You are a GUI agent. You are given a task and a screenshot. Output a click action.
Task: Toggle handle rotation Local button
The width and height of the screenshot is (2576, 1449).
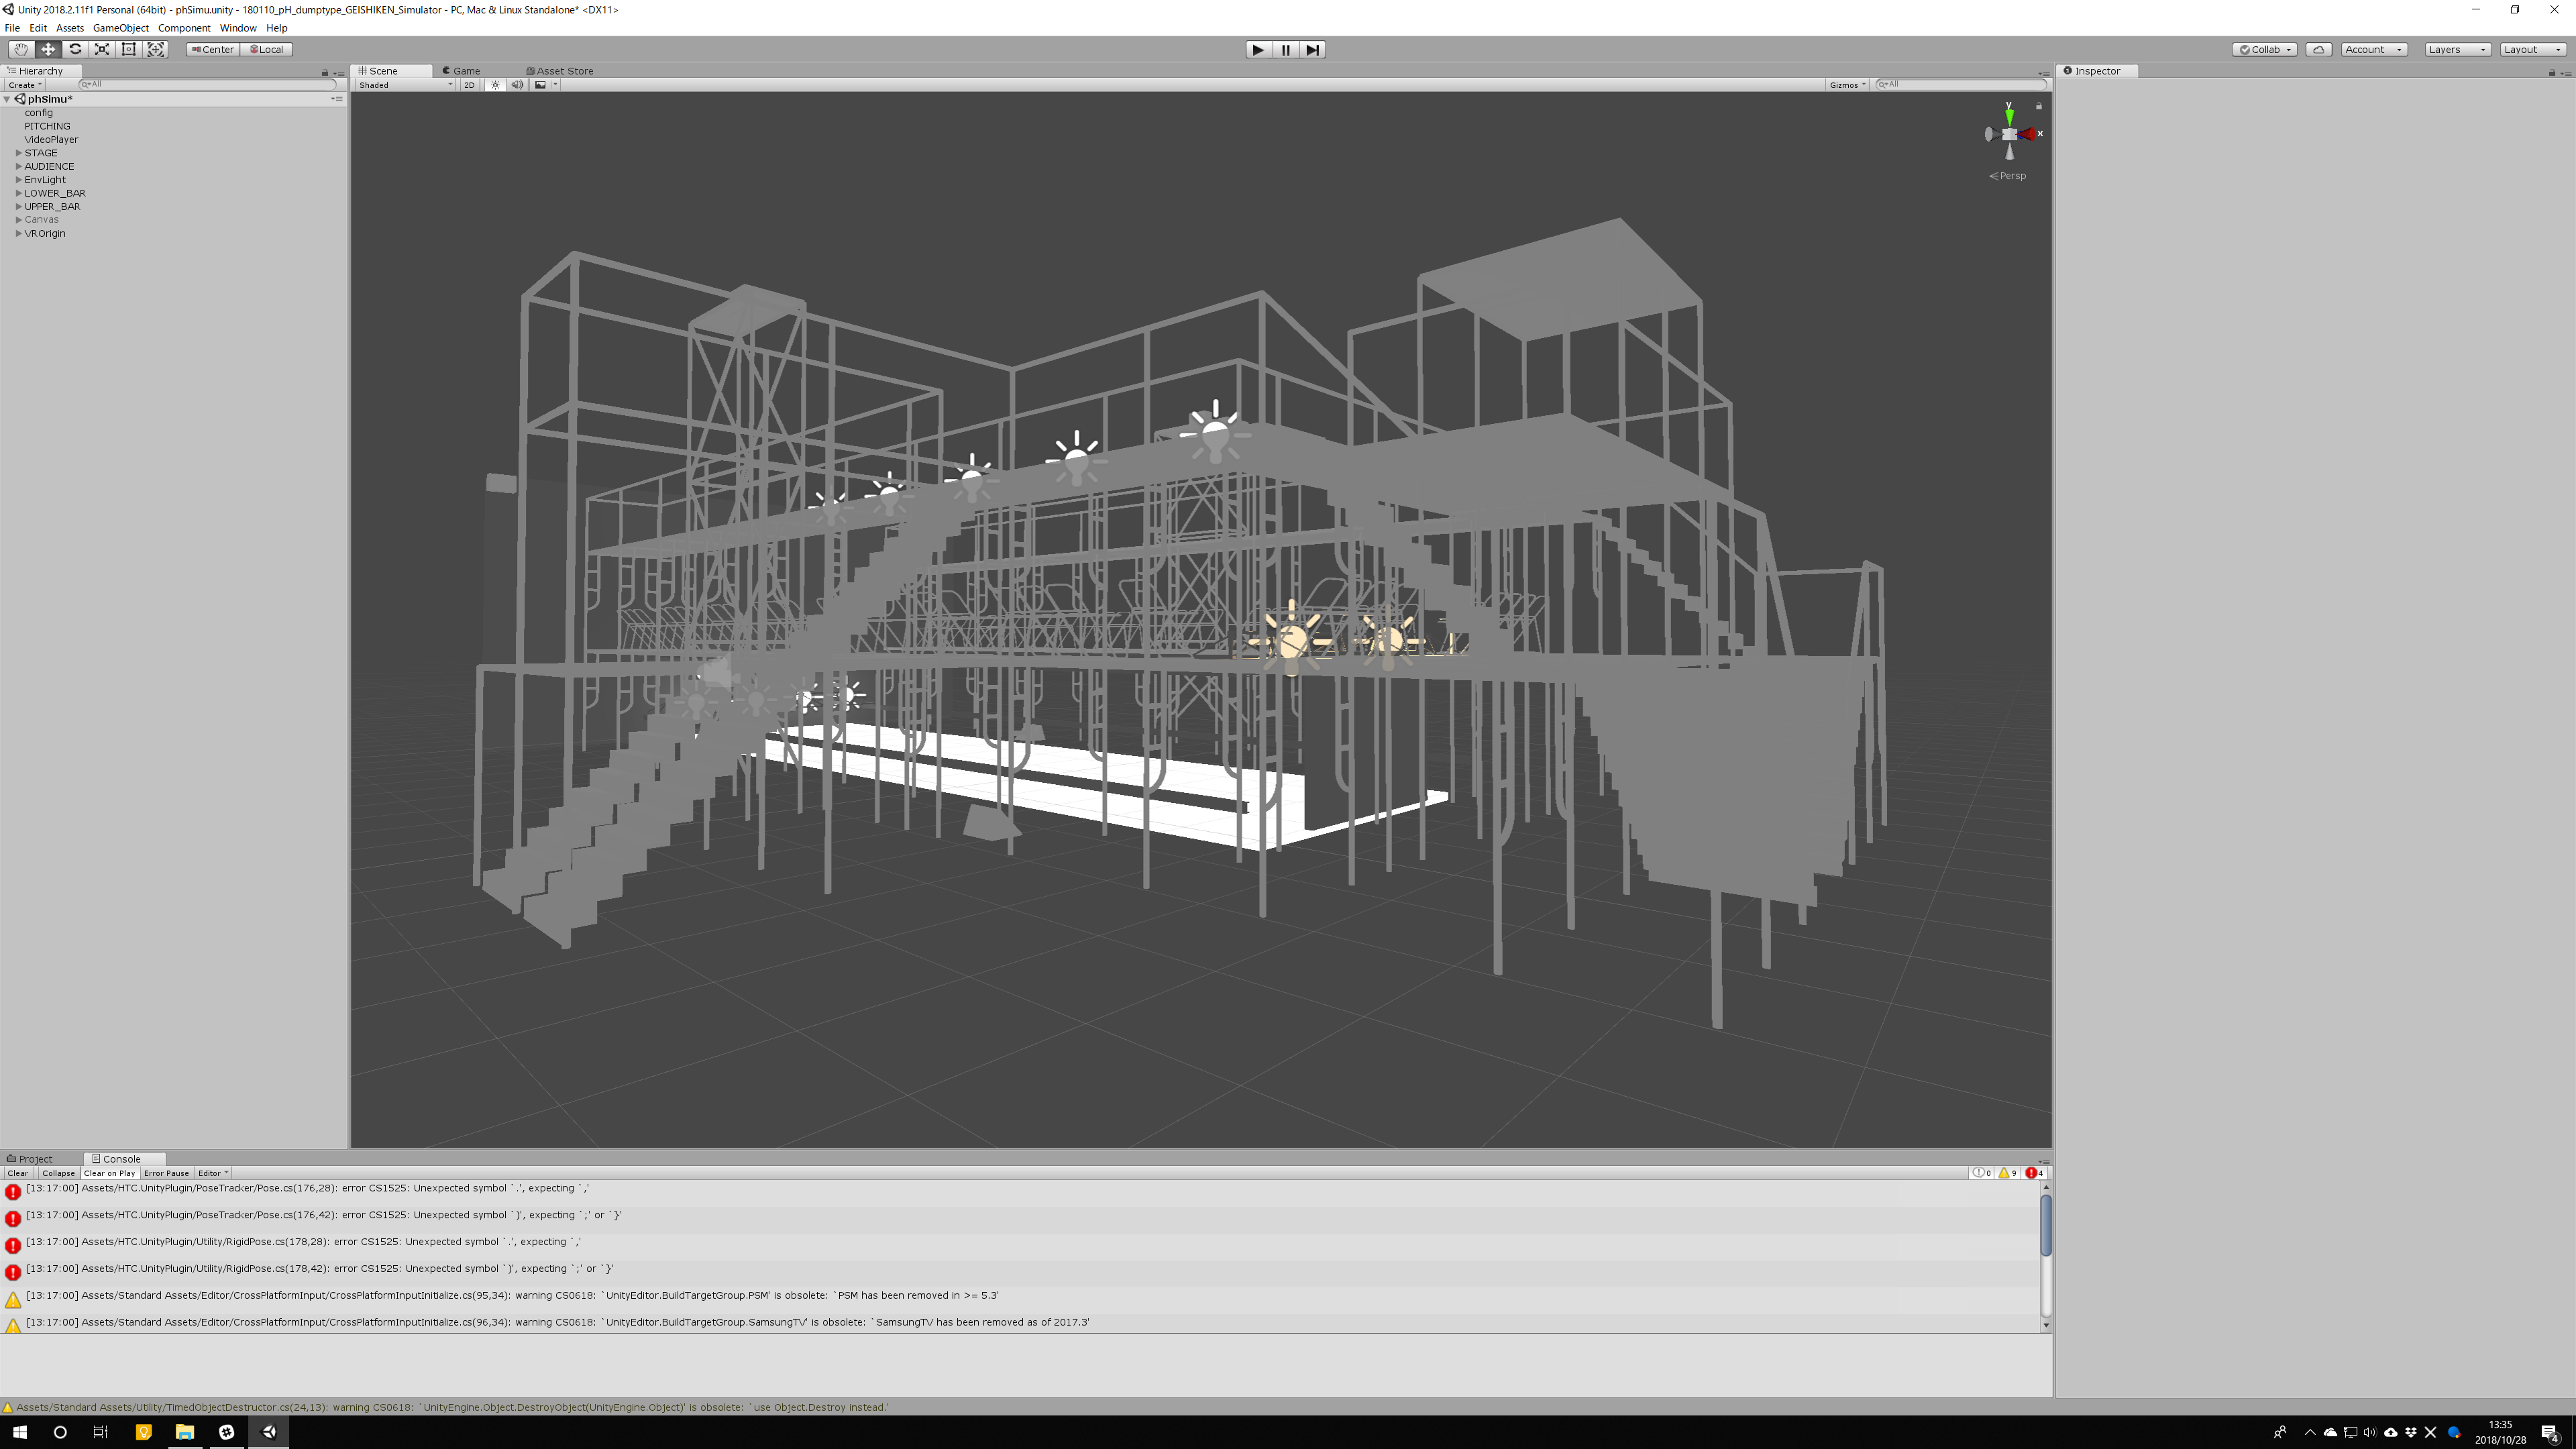(x=266, y=49)
